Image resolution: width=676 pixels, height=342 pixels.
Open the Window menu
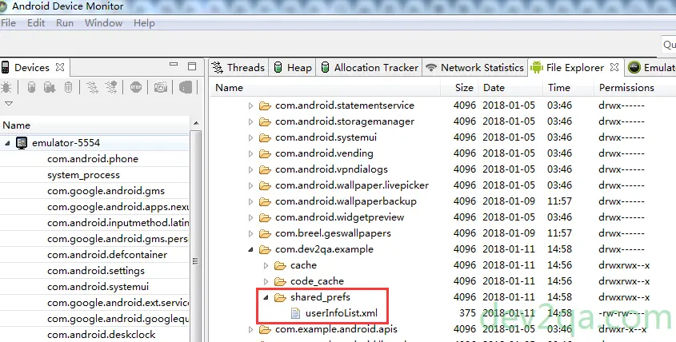pos(103,23)
